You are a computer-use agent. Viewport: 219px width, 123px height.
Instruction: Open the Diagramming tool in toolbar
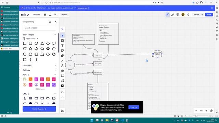pyautogui.click(x=62, y=81)
